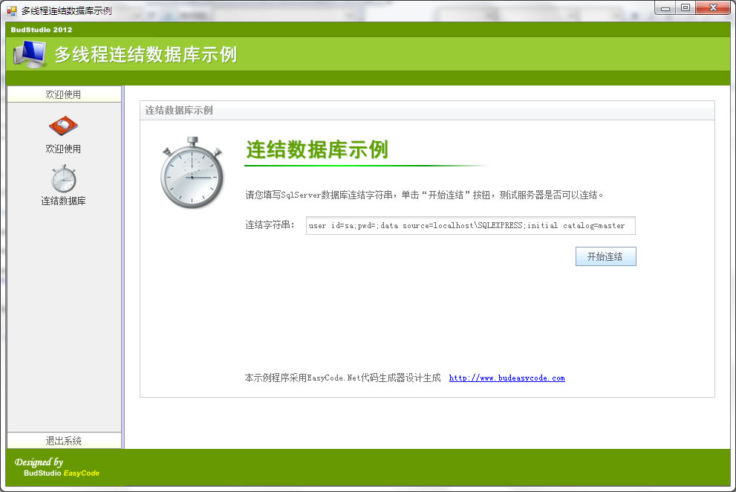Screen dimensions: 736x492
Task: Click the EasyCode.Net代码生成器 description text
Action: point(342,378)
